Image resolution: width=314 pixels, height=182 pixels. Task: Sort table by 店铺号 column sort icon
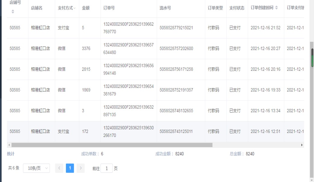coord(13,12)
